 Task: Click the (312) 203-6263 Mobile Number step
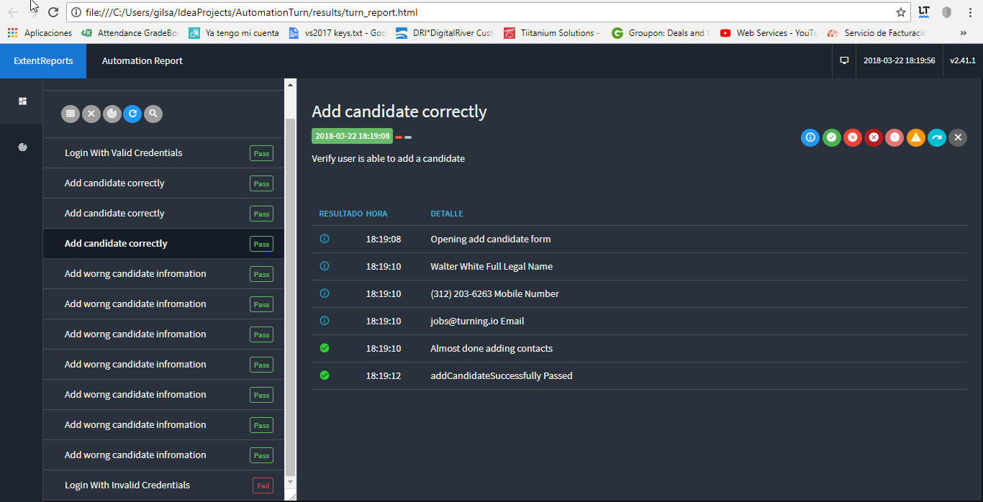639,293
